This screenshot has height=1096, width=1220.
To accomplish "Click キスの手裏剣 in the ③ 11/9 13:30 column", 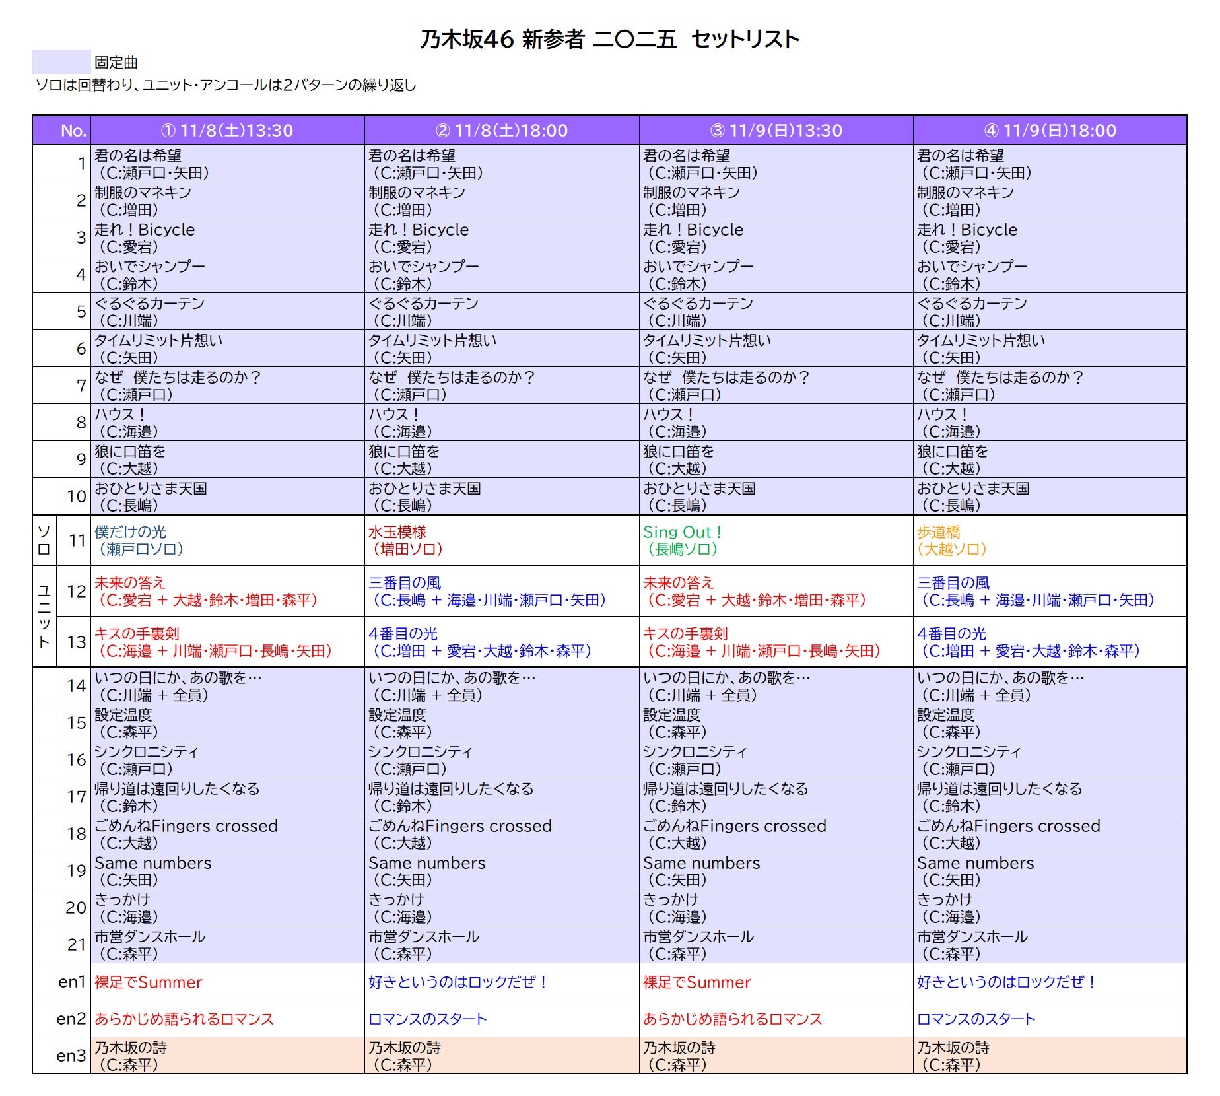I will pos(776,642).
